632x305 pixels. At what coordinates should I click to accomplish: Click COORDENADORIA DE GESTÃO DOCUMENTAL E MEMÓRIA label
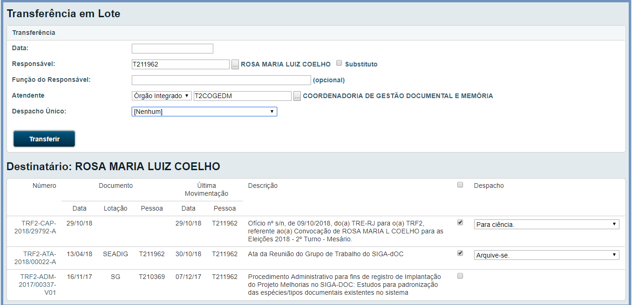(x=398, y=96)
